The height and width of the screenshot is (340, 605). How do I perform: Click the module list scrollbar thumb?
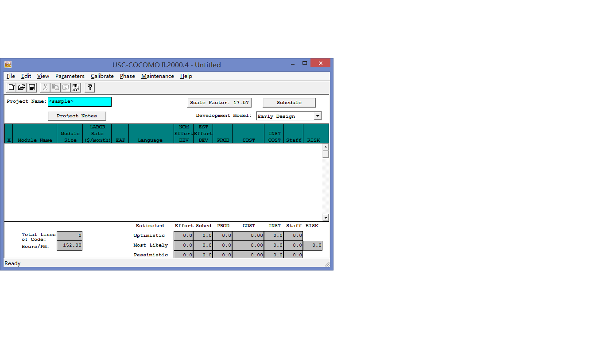tap(326, 154)
